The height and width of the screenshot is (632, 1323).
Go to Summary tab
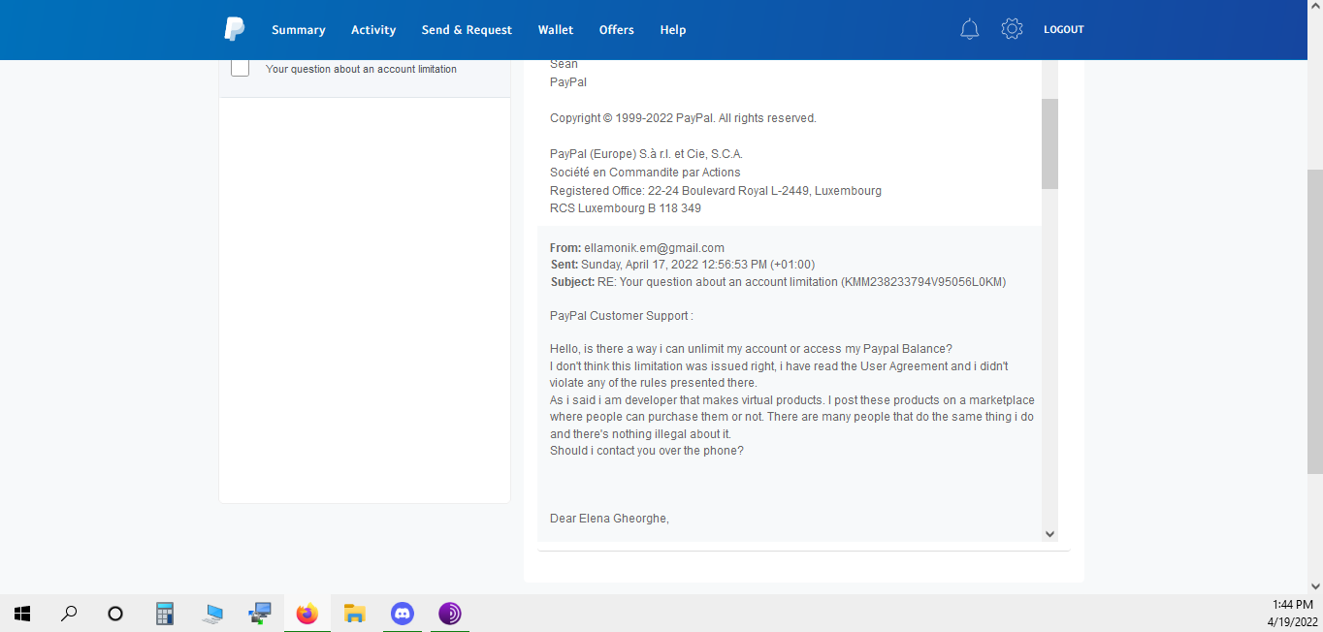pos(298,30)
